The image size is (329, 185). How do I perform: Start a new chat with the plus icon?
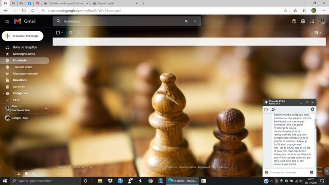(x=46, y=109)
